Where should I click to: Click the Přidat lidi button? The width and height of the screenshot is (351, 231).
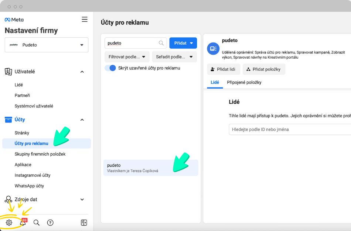pyautogui.click(x=224, y=69)
